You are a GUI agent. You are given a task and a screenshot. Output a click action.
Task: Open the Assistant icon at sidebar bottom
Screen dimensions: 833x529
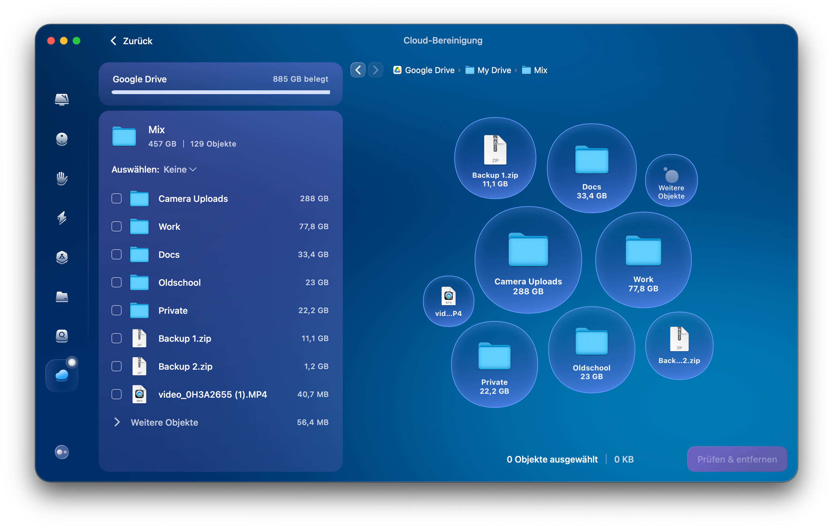point(62,452)
